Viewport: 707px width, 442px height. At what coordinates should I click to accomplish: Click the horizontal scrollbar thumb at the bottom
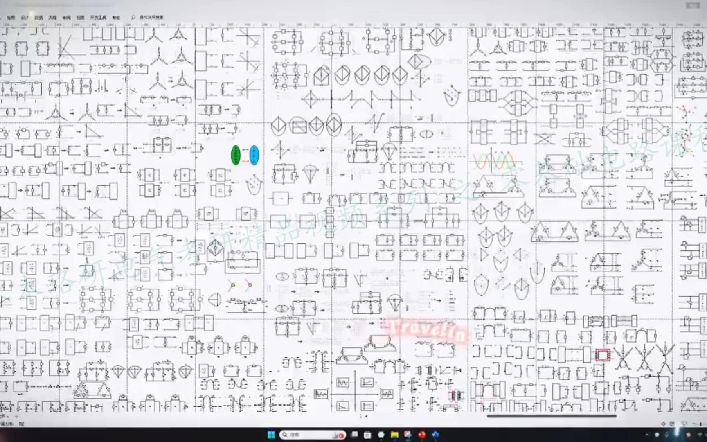click(x=552, y=417)
